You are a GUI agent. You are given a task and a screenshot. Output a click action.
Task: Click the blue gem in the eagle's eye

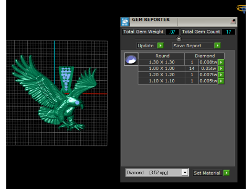point(77,102)
